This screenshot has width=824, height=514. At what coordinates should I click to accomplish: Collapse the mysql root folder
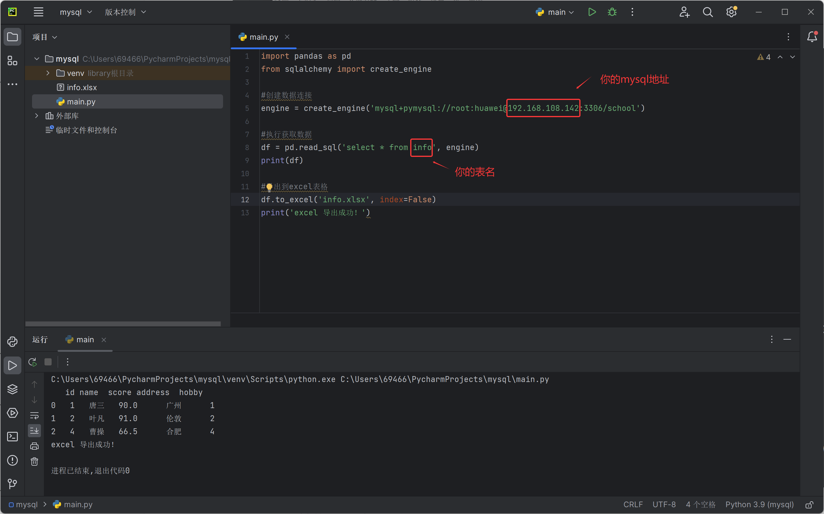[37, 59]
